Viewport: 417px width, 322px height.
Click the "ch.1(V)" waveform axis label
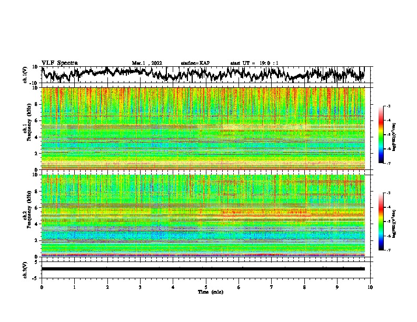click(25, 75)
